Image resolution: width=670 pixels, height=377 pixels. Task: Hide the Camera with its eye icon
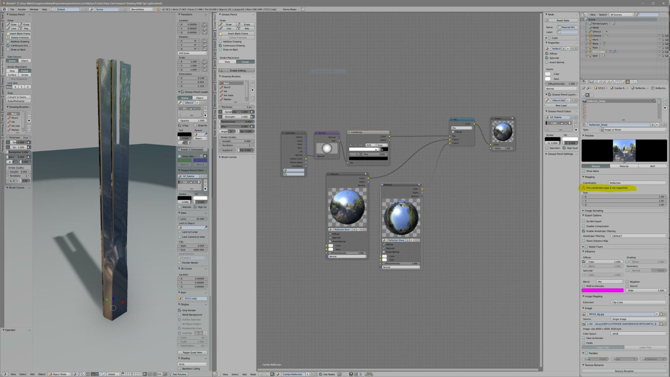[659, 36]
